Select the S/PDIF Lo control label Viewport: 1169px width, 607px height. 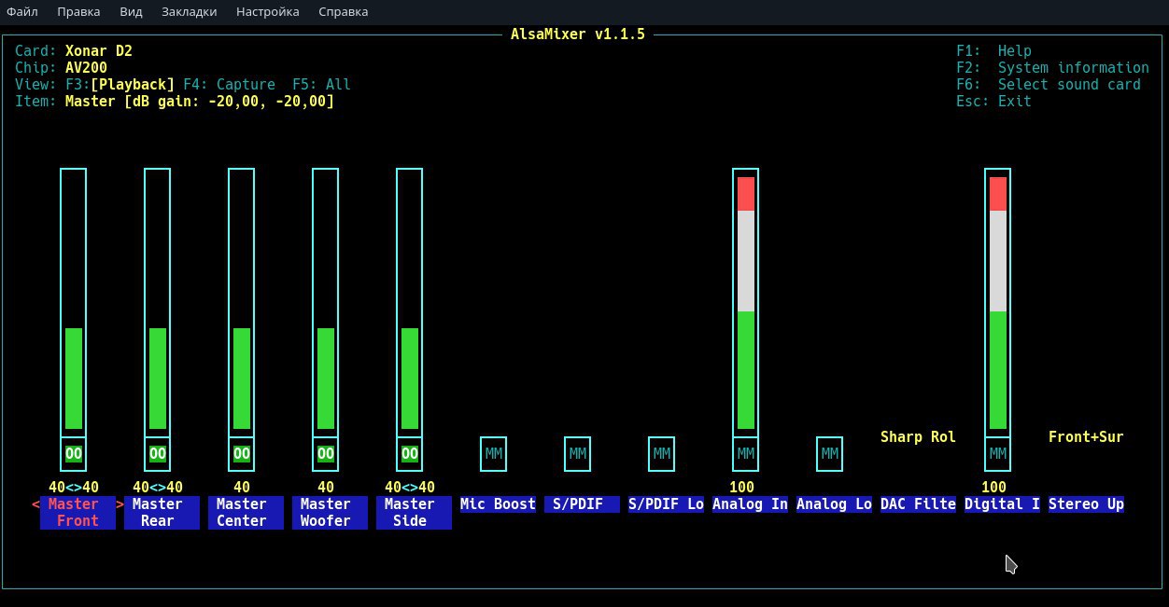(x=666, y=504)
